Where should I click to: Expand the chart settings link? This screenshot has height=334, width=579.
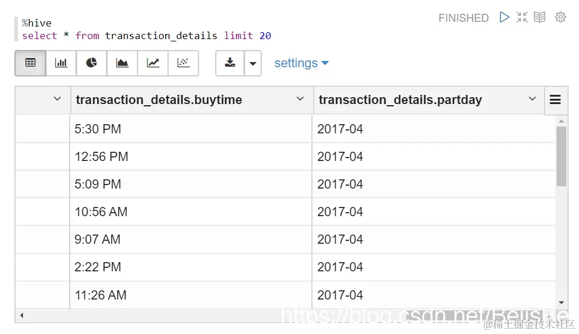302,63
